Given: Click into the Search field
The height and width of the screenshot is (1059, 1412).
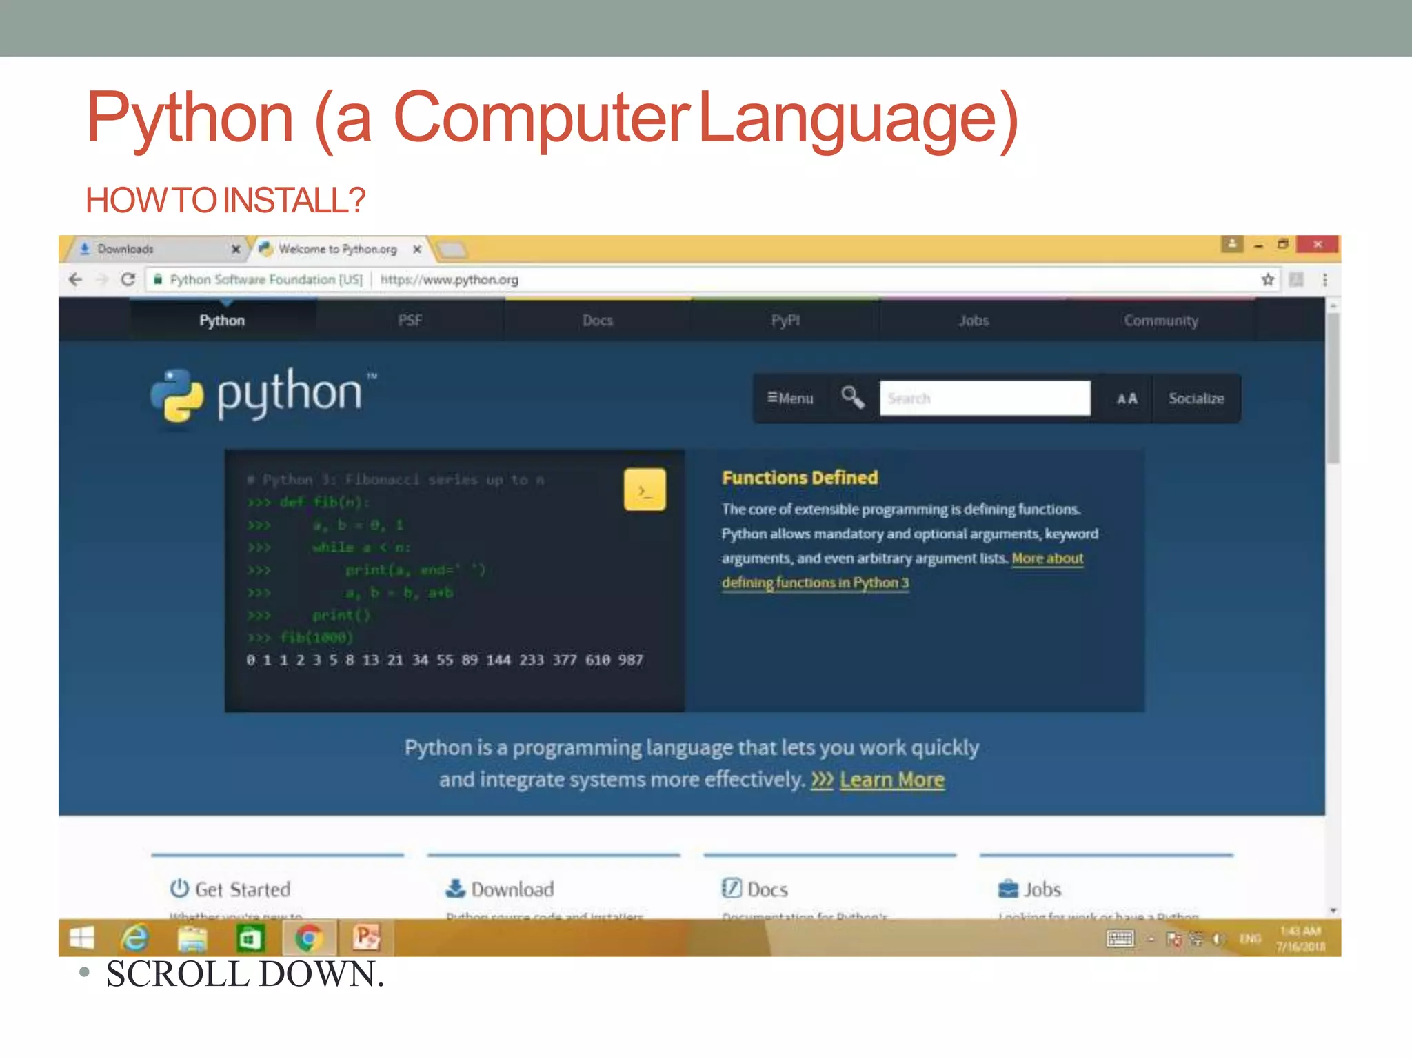Looking at the screenshot, I should tap(985, 399).
